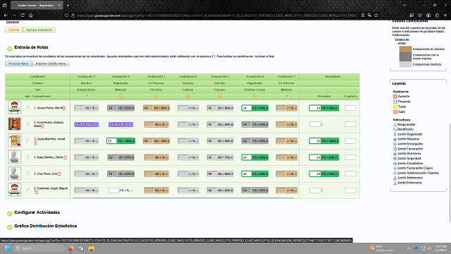The height and width of the screenshot is (254, 451).
Task: Open the photo thumbnail of Ayala Martinez
Action: tap(14, 140)
